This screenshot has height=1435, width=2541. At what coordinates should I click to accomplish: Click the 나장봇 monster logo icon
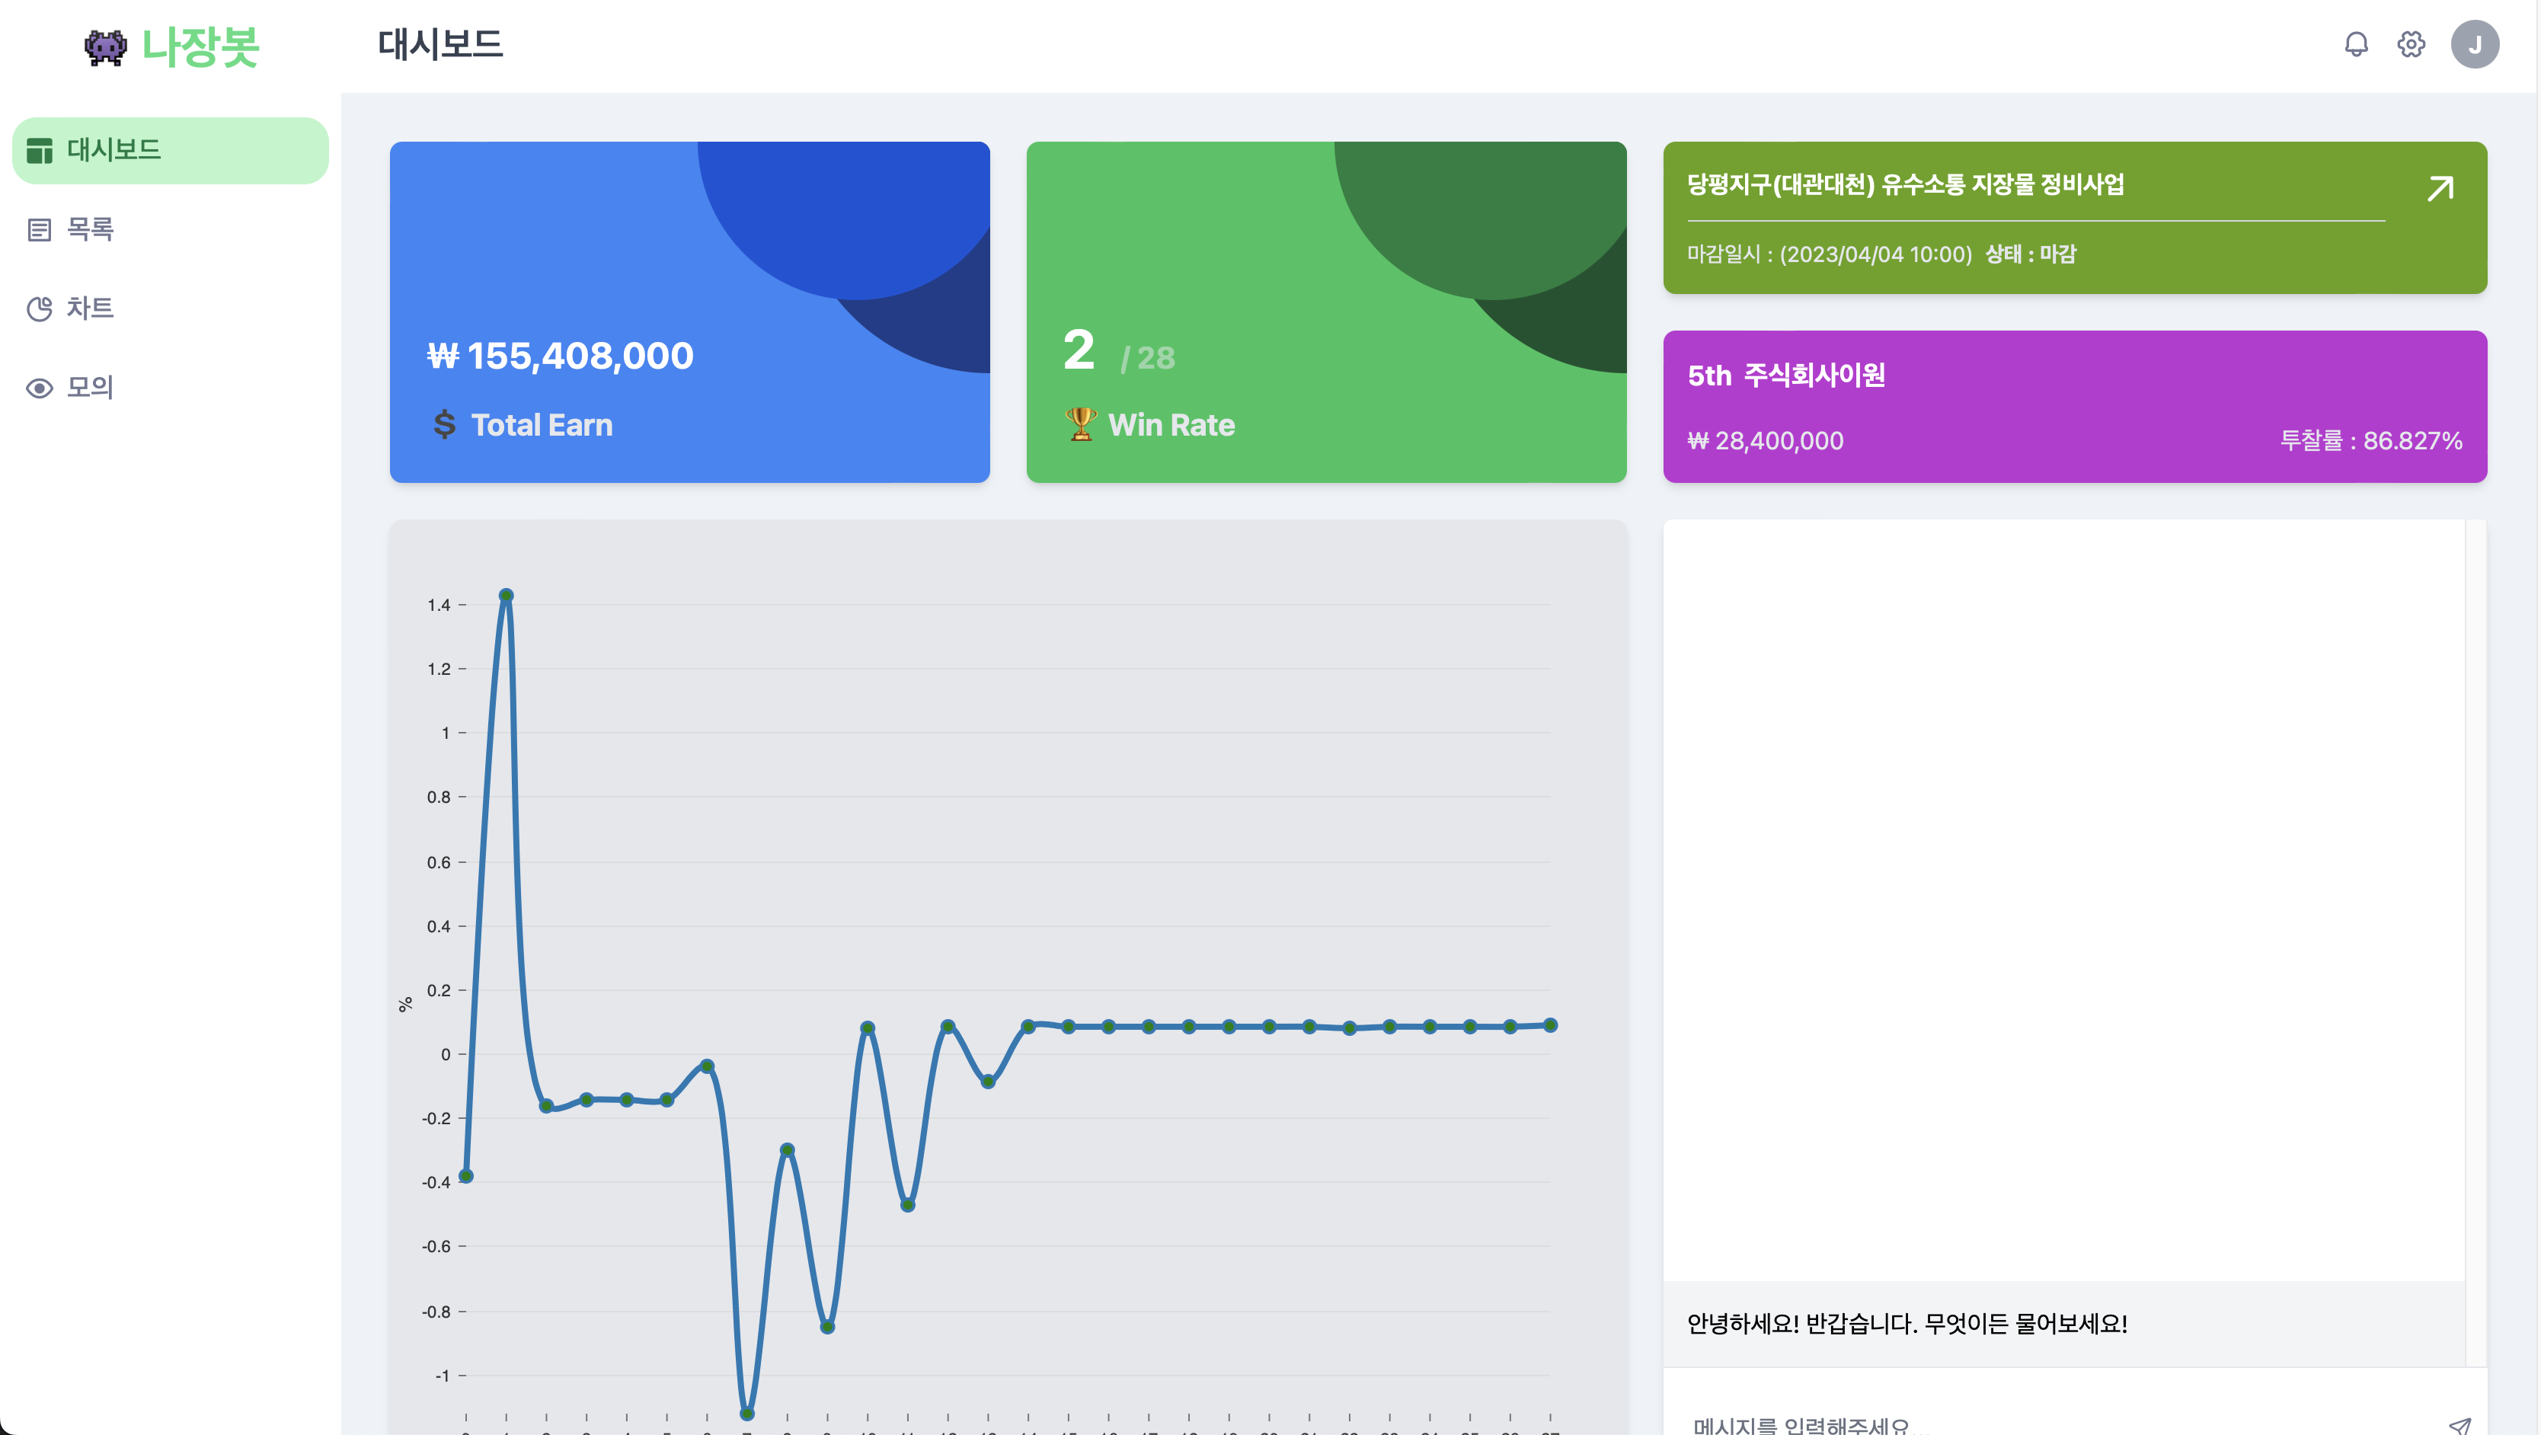(106, 46)
